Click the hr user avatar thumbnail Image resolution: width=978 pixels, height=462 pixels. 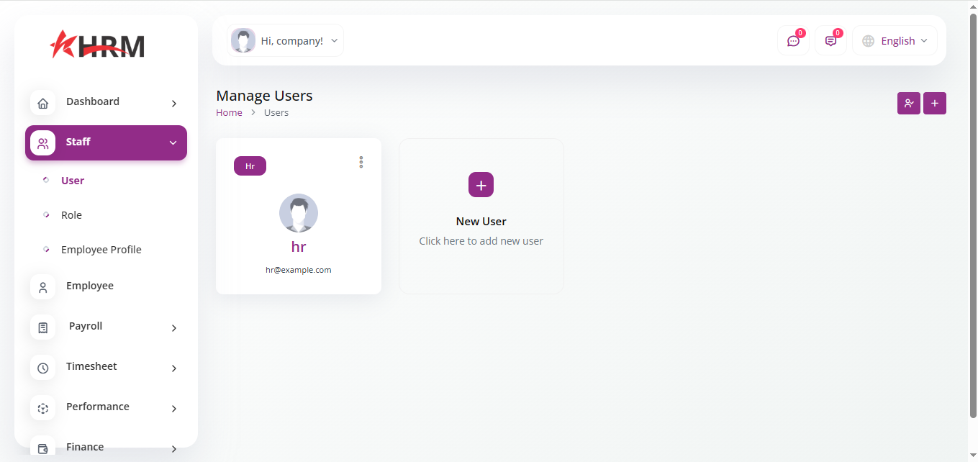point(298,213)
